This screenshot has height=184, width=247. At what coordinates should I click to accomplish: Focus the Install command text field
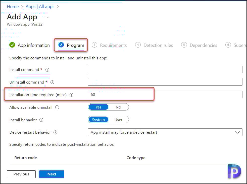[165, 69]
